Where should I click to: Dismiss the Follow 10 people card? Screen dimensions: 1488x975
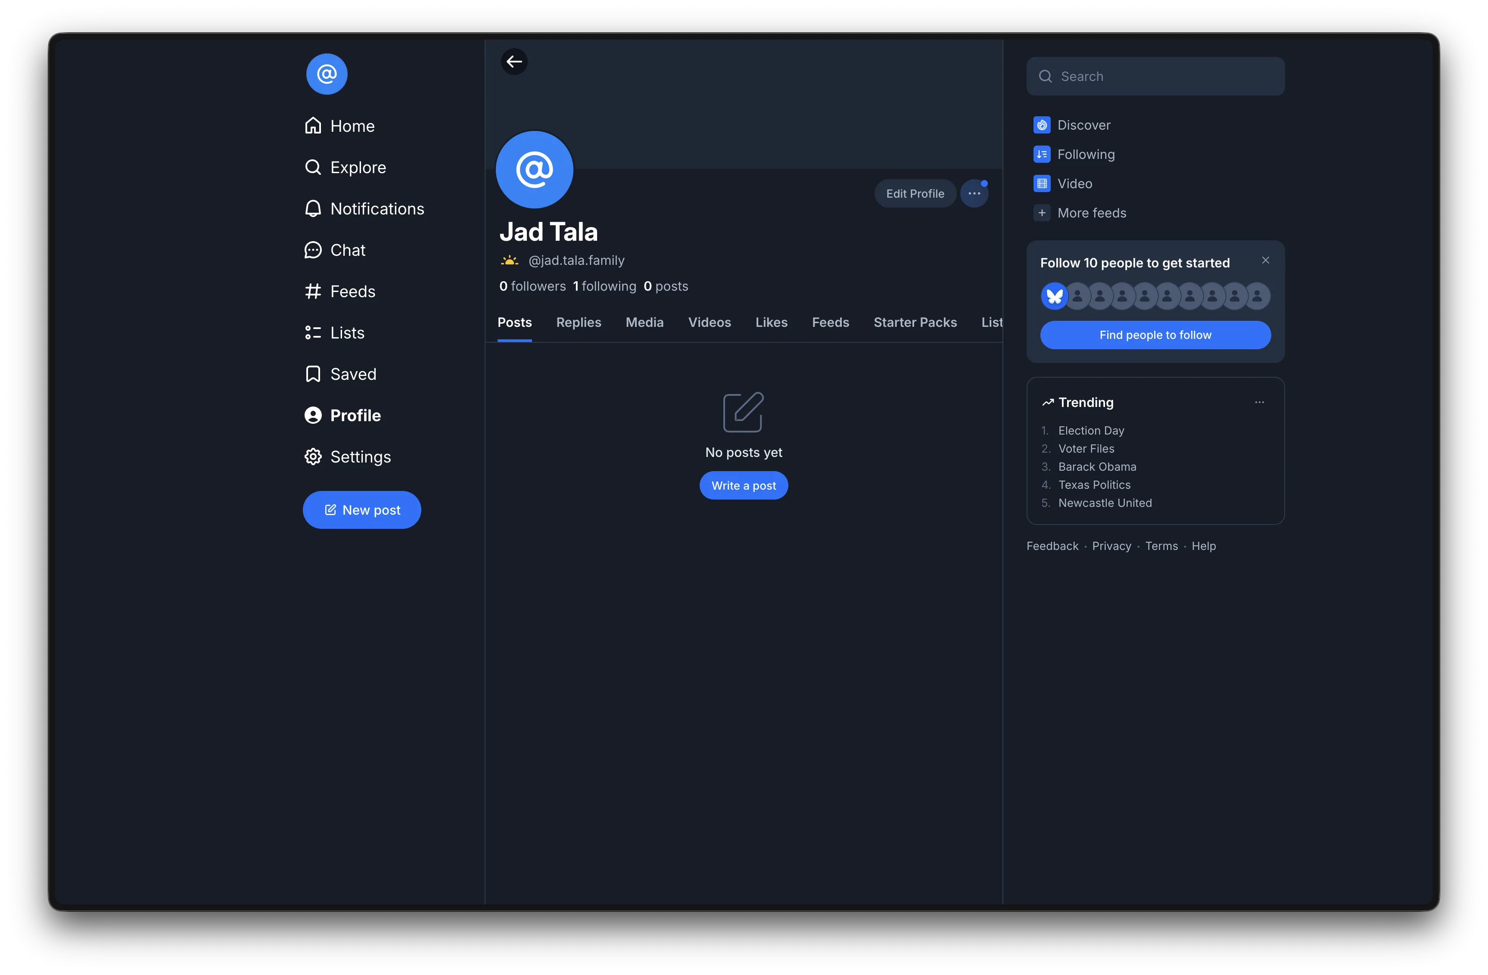1265,260
